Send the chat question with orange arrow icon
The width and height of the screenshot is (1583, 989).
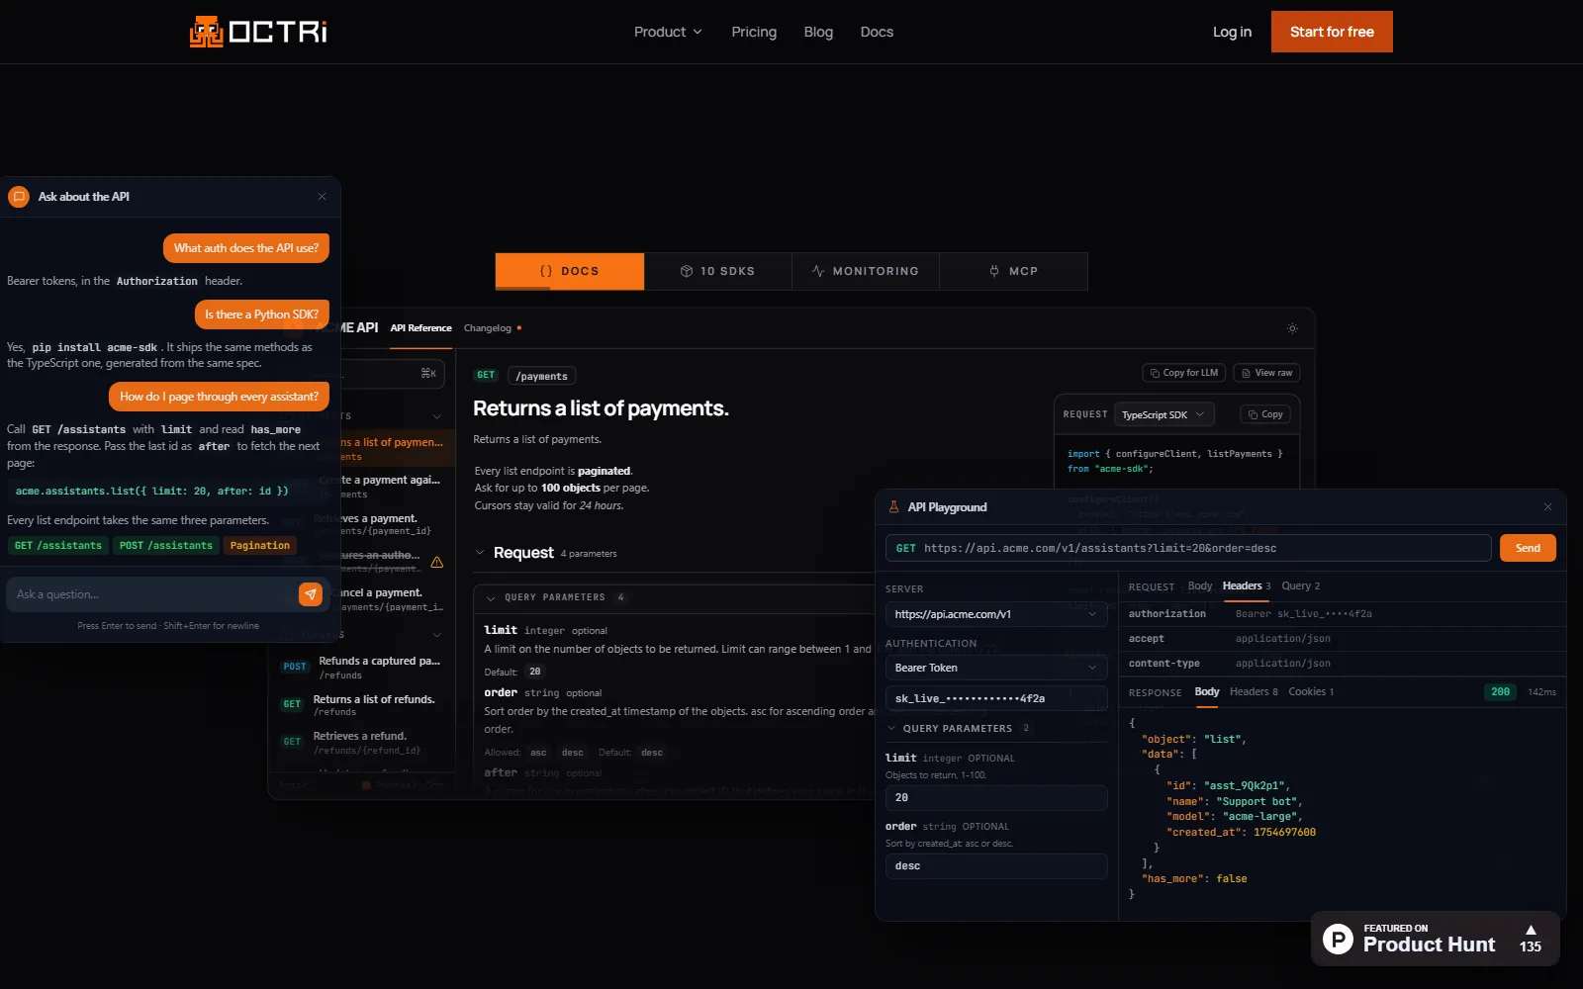pos(311,593)
